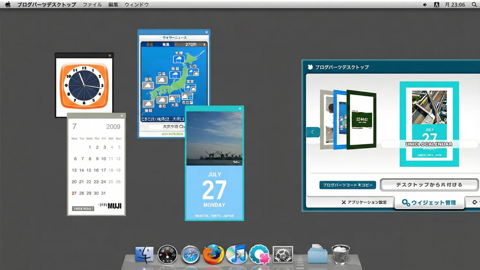Viewport: 480px width, 270px height.
Task: Click the volume icon in the menu bar
Action: [425, 4]
